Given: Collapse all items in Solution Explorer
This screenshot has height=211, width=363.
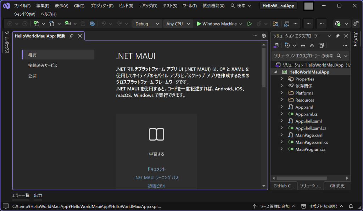Looking at the screenshot, I should coord(312,45).
